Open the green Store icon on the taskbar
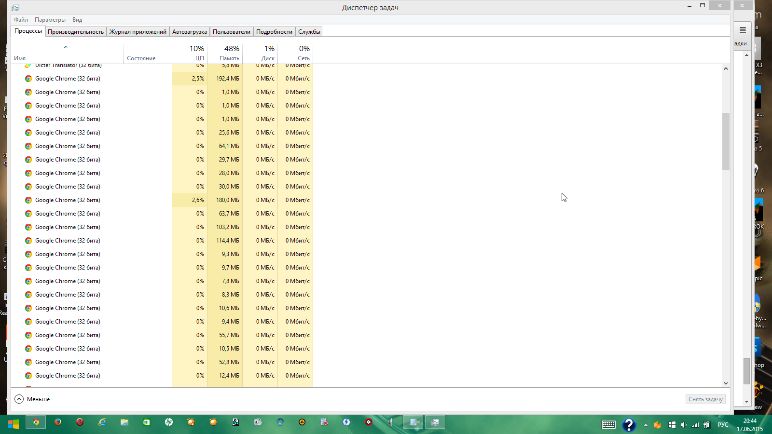This screenshot has height=434, width=772. pyautogui.click(x=147, y=422)
